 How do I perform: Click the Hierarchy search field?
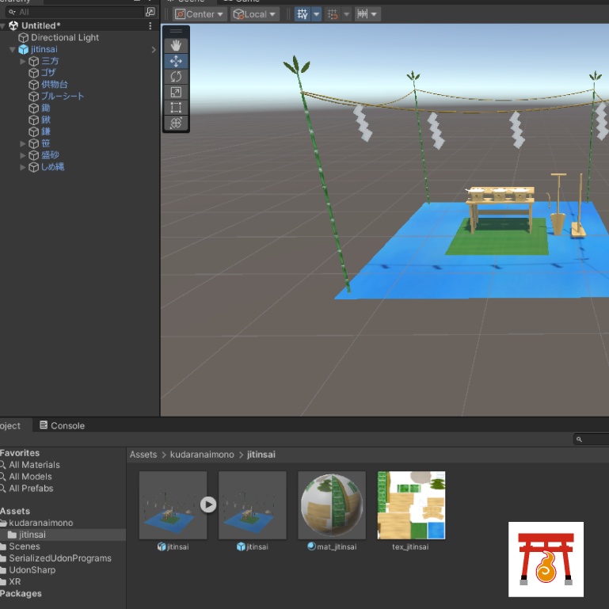pos(74,12)
